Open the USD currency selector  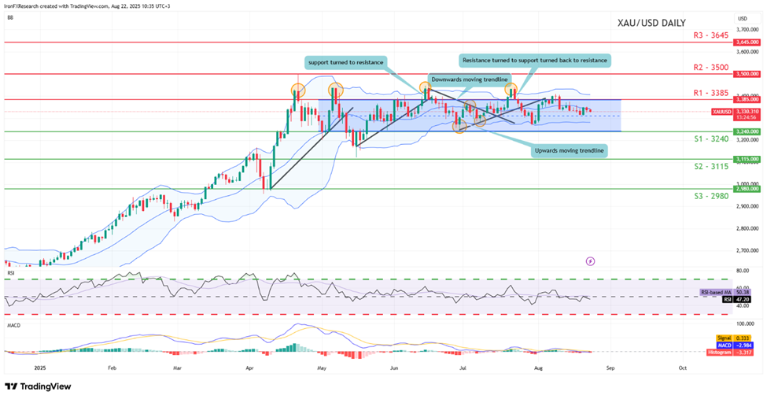tap(742, 17)
